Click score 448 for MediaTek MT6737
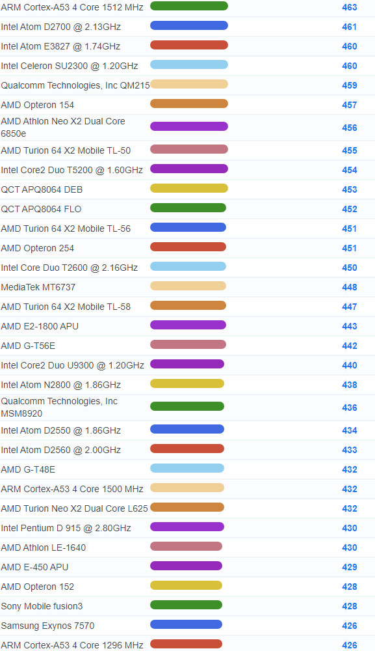 point(349,287)
